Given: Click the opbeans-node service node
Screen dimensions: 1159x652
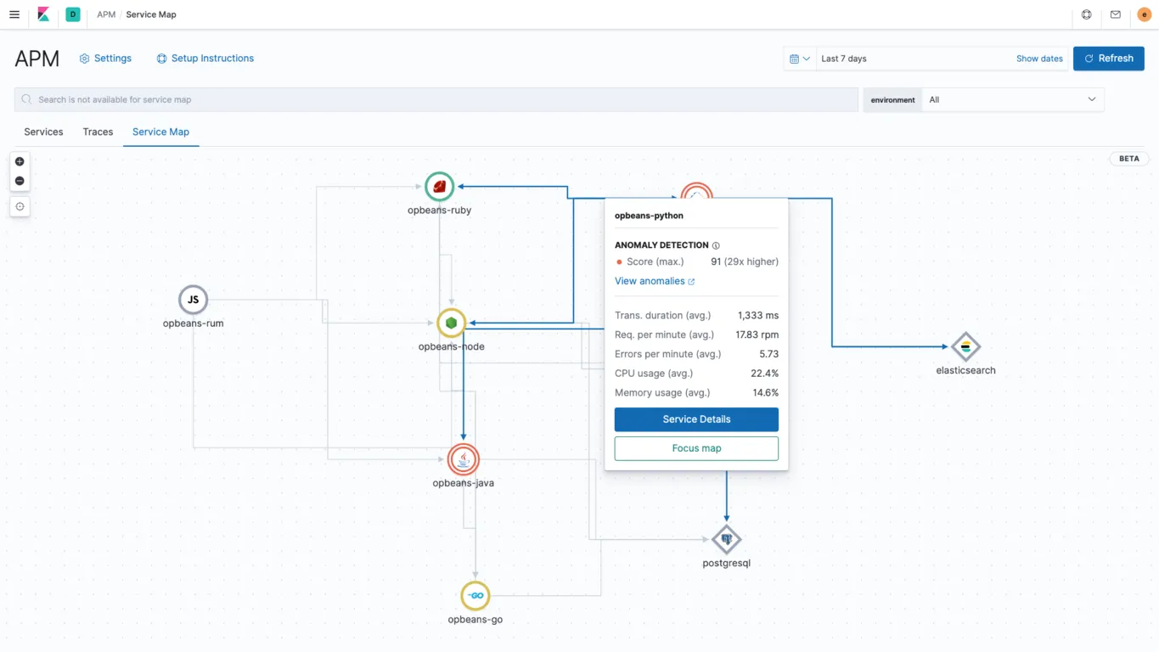Looking at the screenshot, I should point(451,323).
